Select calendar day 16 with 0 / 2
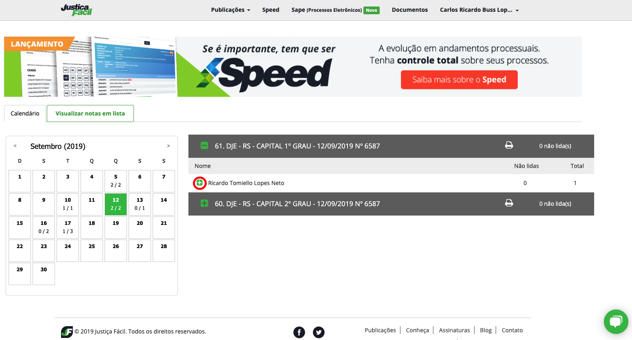 44,227
